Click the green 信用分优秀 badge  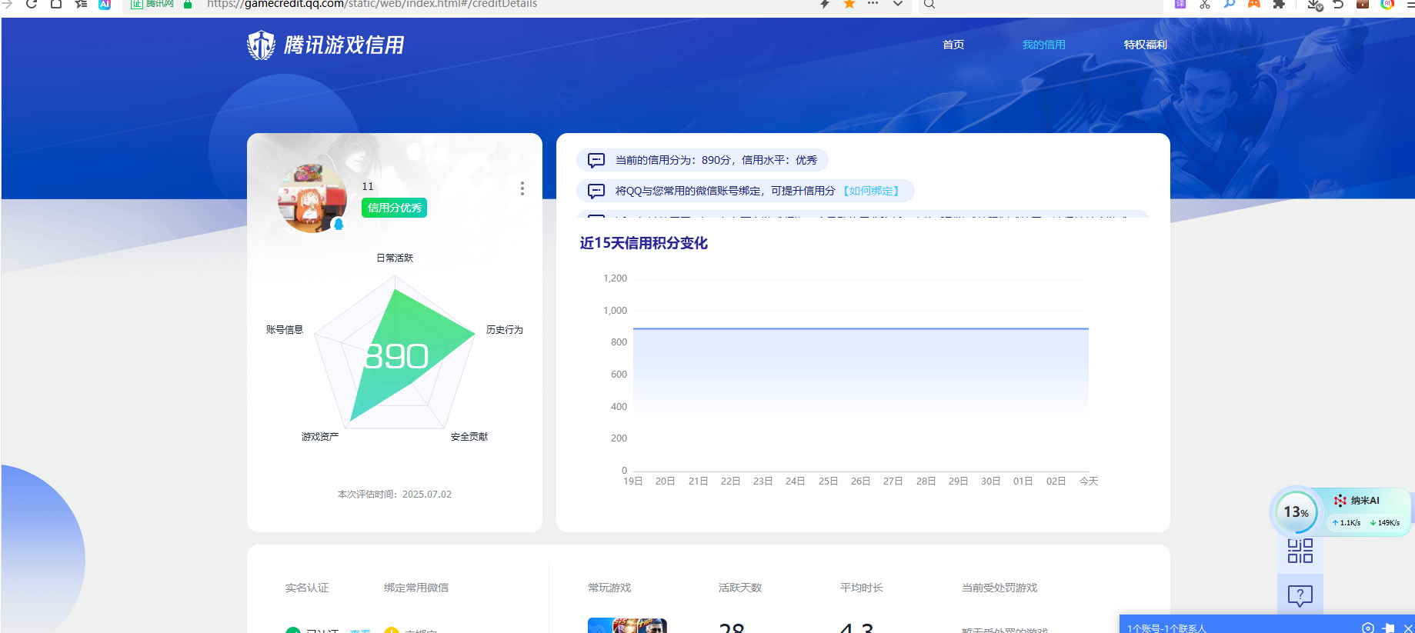point(394,208)
